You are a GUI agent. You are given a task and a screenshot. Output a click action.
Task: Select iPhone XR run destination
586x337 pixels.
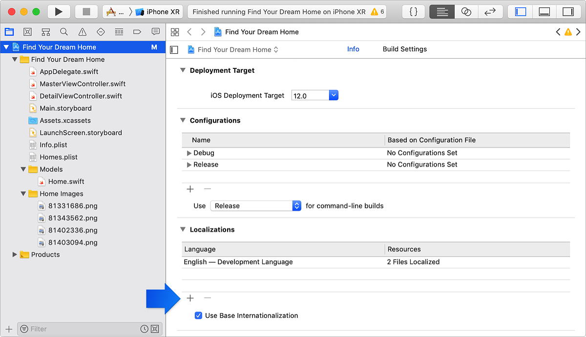[x=158, y=12]
